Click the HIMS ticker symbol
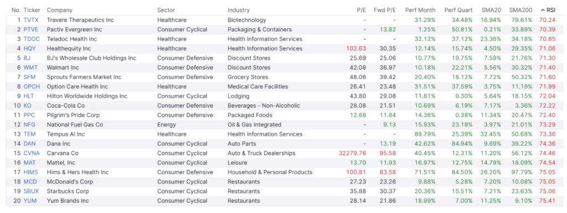This screenshot has height=213, width=567. tap(31, 172)
